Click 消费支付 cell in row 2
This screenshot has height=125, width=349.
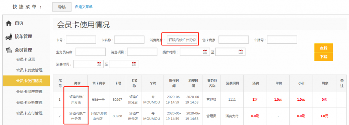(x=232, y=116)
